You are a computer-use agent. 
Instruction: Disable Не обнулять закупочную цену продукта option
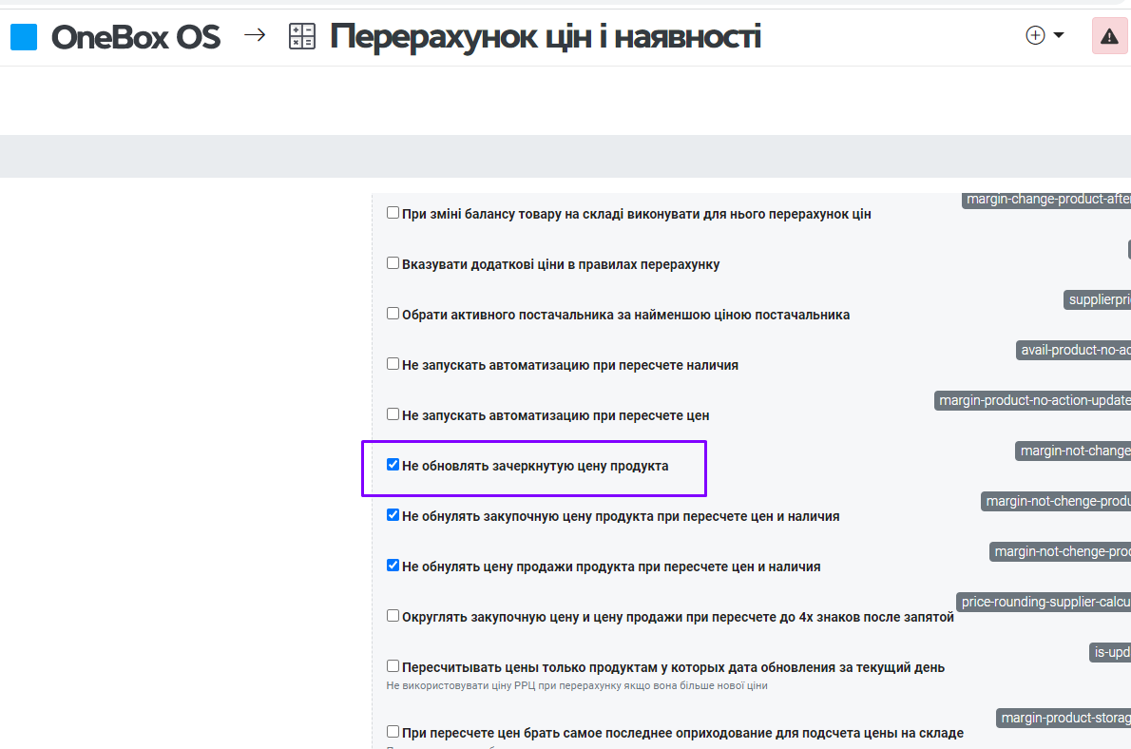393,515
